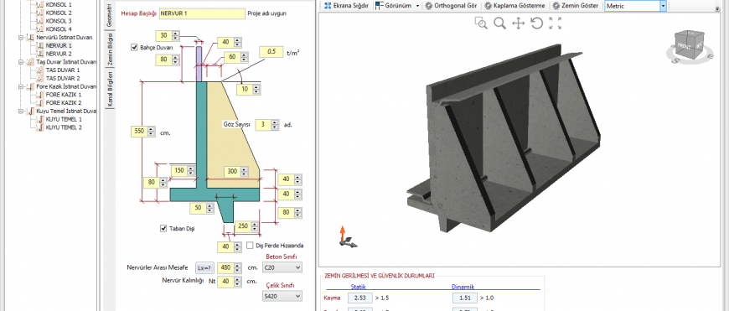Activate the pan arrows icon in the 3D view
Viewport: 729px width, 311px height.
tap(519, 23)
